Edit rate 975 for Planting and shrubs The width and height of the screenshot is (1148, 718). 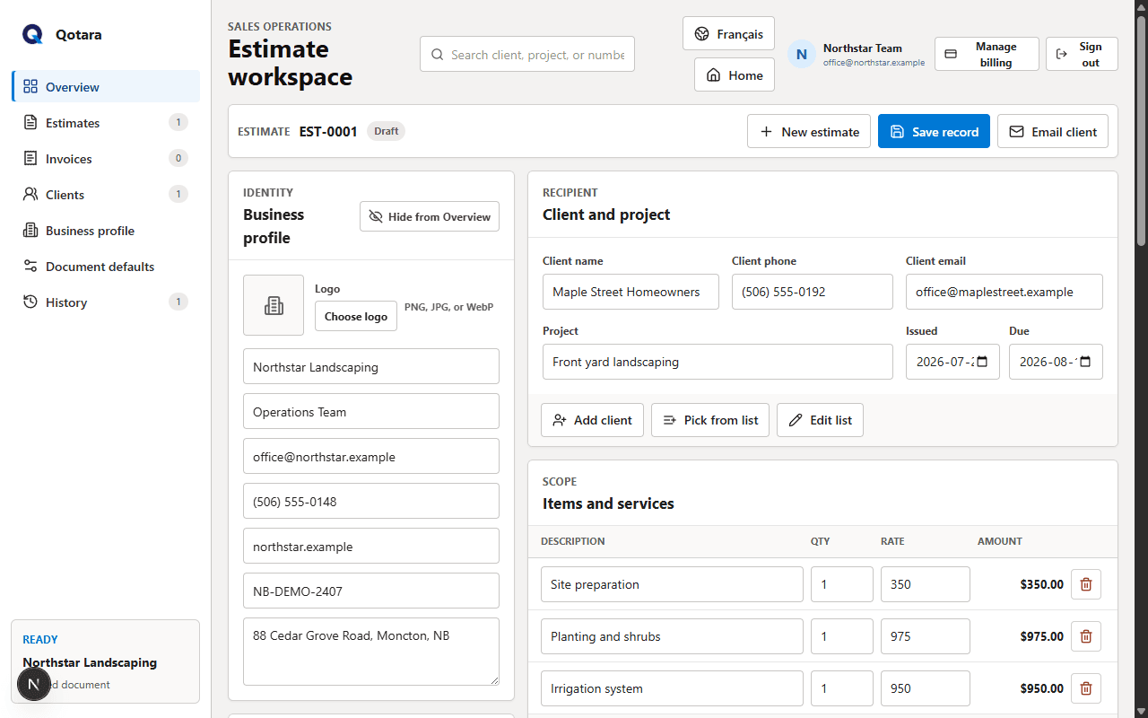pos(926,636)
